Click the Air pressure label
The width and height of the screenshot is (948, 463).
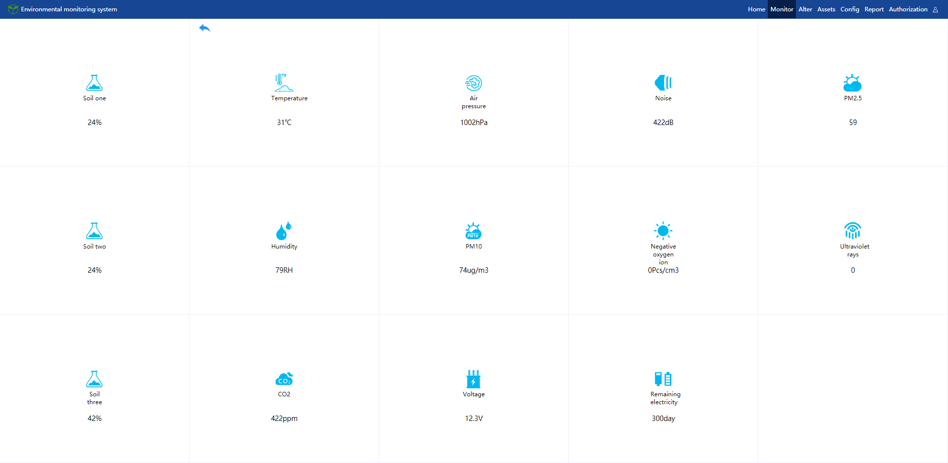tap(474, 102)
